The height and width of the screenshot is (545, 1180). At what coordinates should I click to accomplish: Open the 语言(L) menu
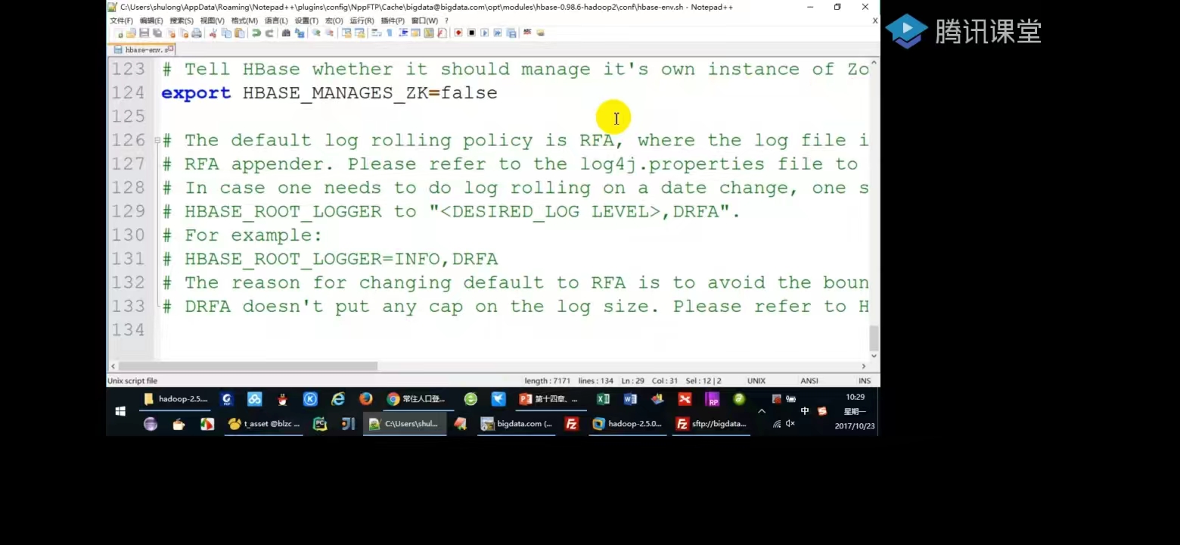pos(276,20)
